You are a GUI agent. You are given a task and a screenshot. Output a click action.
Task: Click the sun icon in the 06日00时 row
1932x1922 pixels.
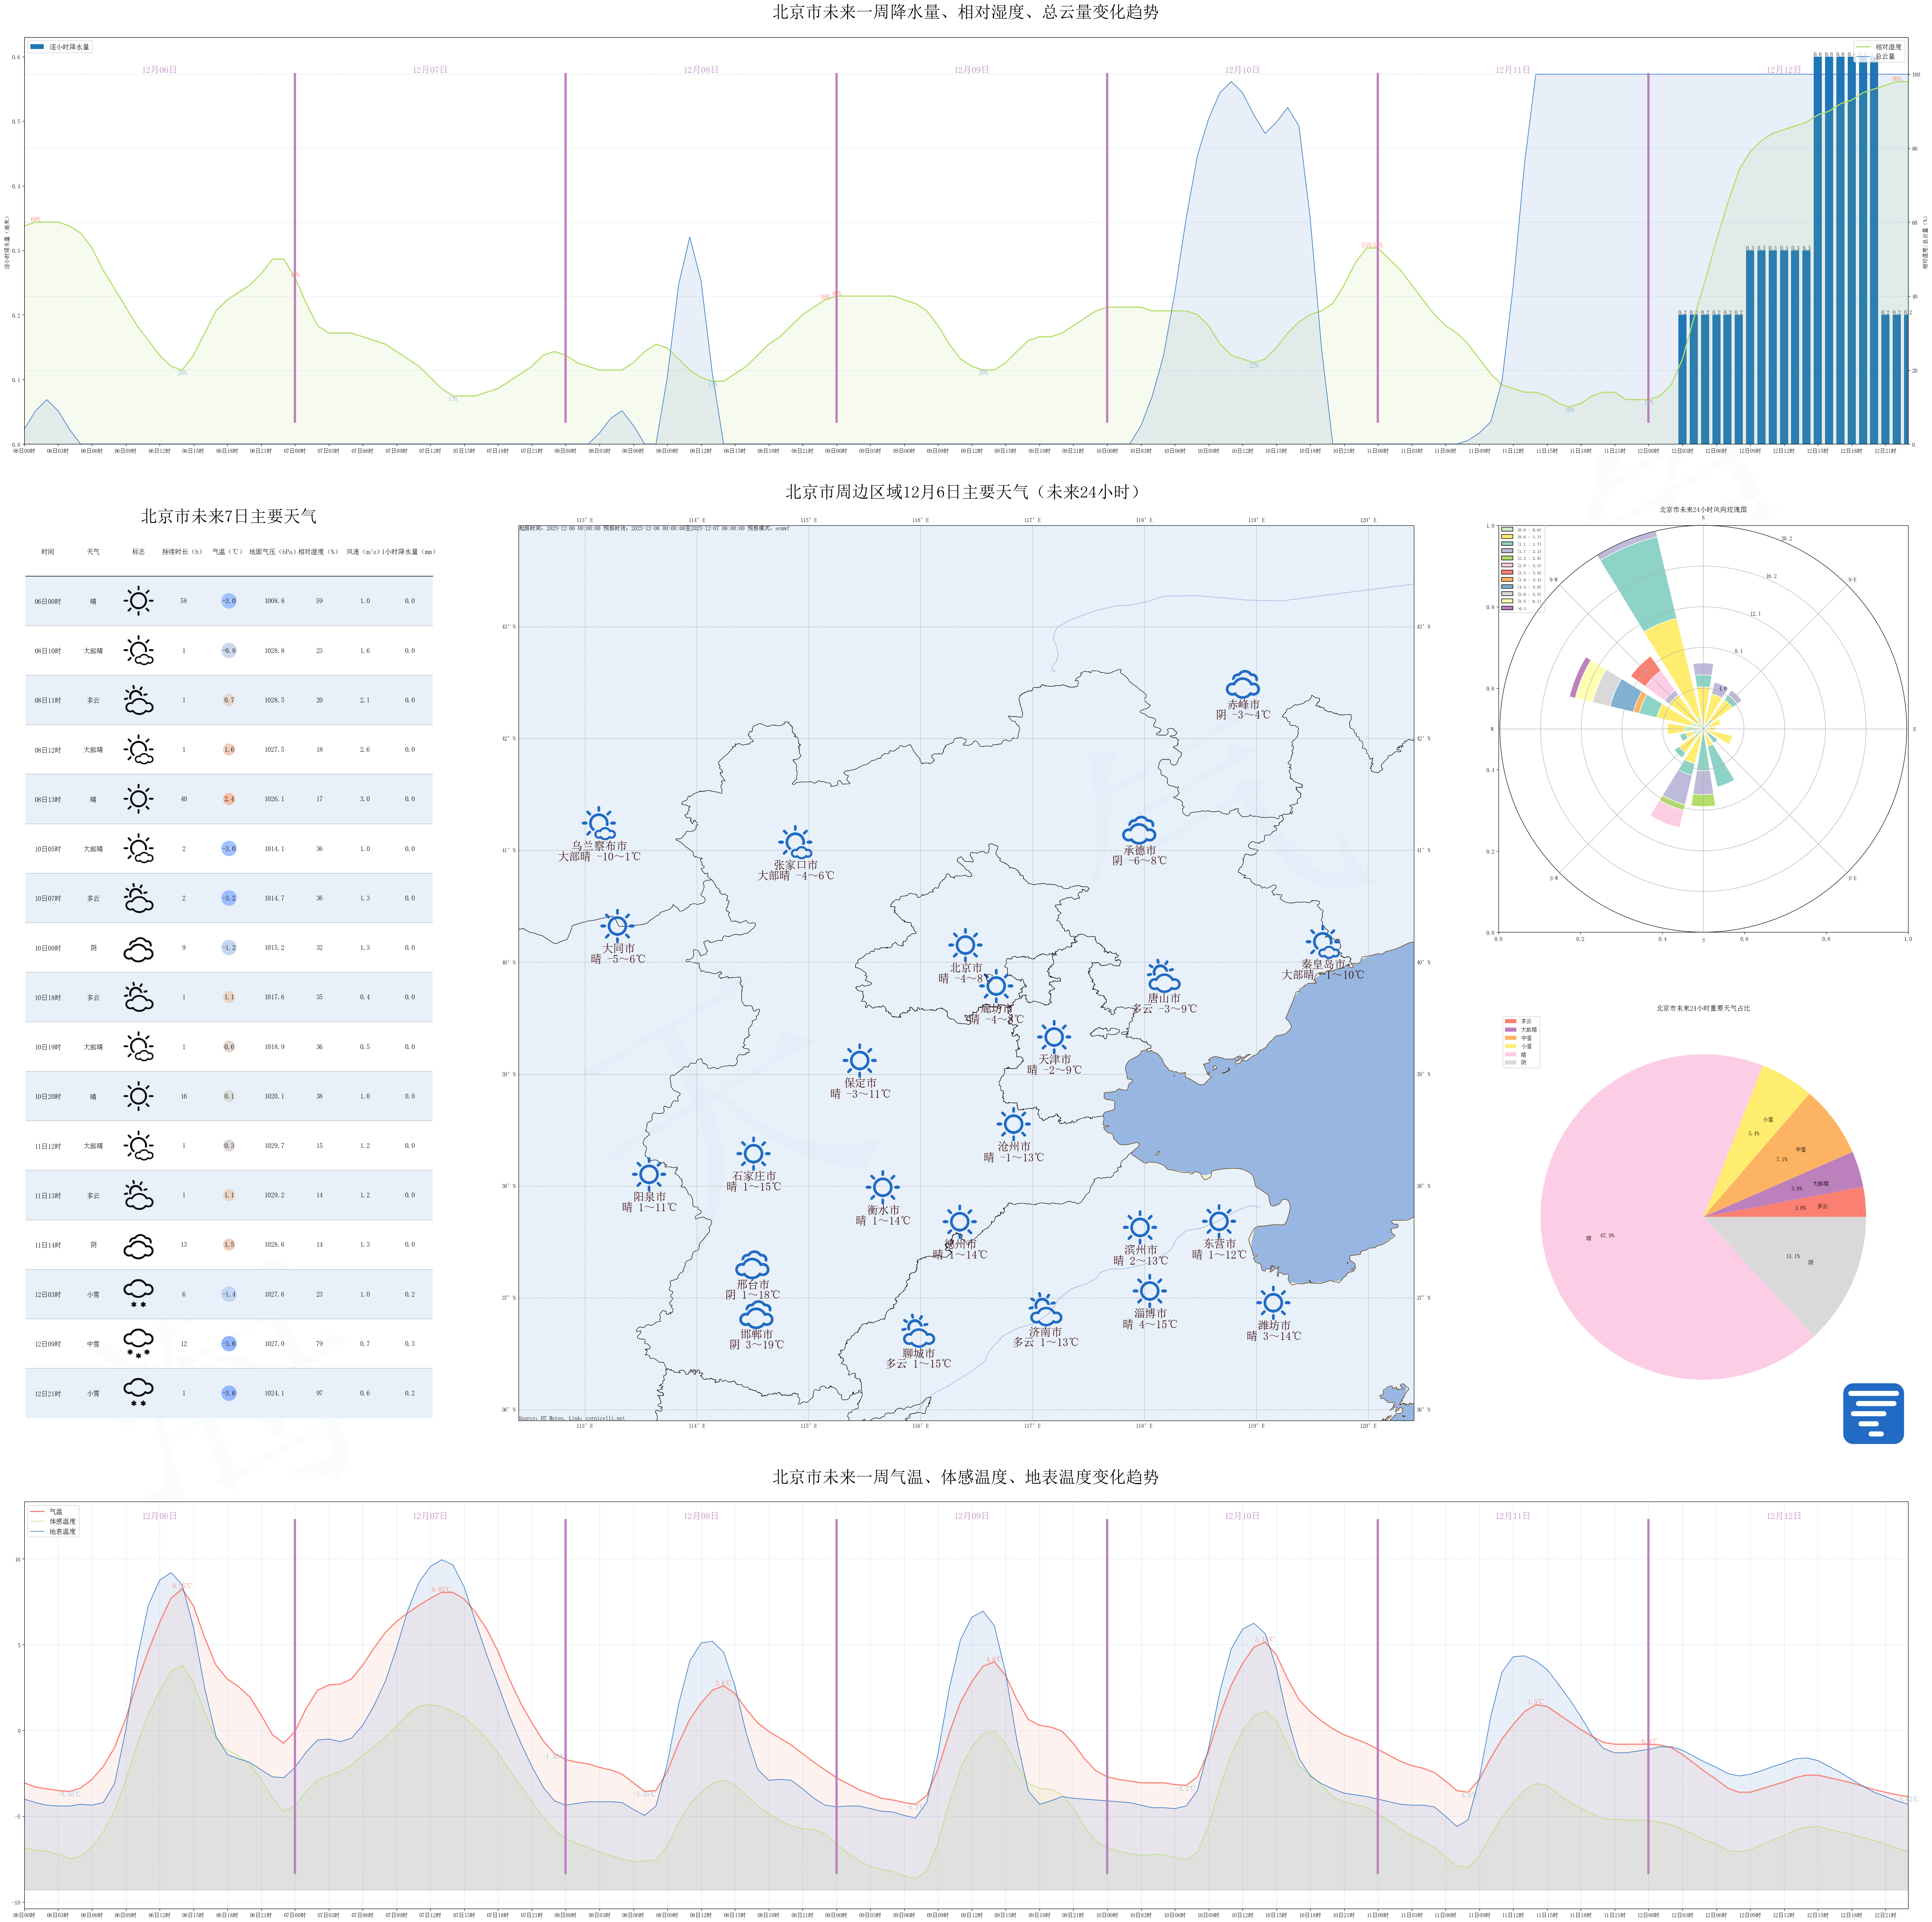point(138,601)
